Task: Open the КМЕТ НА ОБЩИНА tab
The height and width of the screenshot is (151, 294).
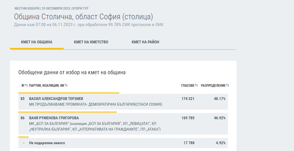Action: [37, 42]
